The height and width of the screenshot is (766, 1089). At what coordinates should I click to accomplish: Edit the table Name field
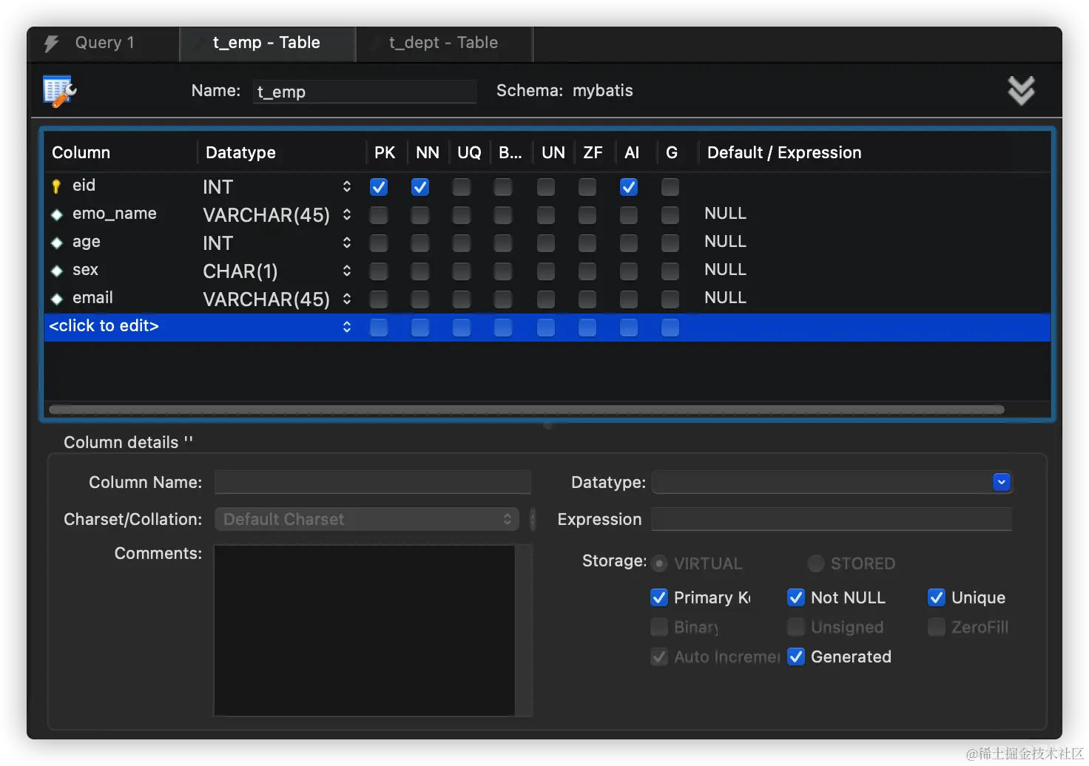pos(364,92)
